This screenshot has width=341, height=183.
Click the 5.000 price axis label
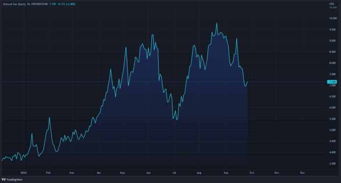[x=333, y=130]
